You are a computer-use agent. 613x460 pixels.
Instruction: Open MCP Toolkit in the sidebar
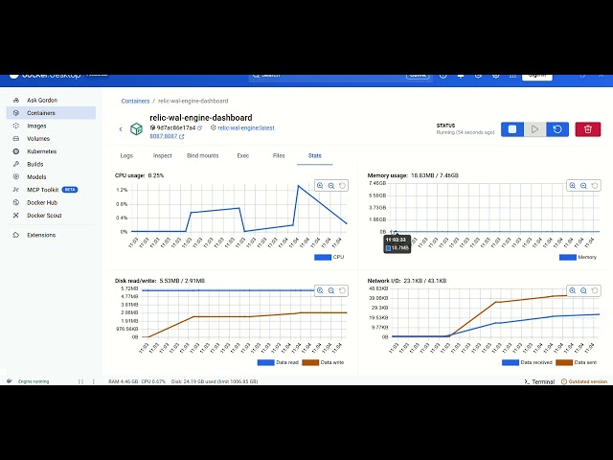click(x=51, y=190)
